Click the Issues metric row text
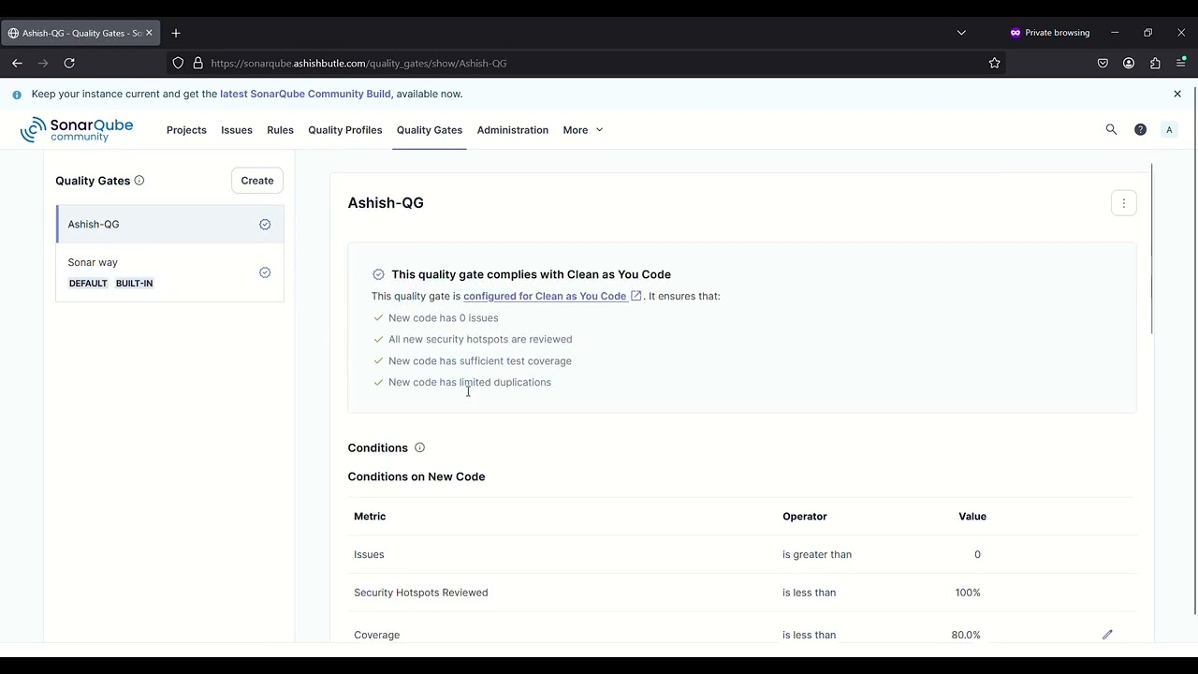This screenshot has height=674, width=1198. [x=369, y=554]
